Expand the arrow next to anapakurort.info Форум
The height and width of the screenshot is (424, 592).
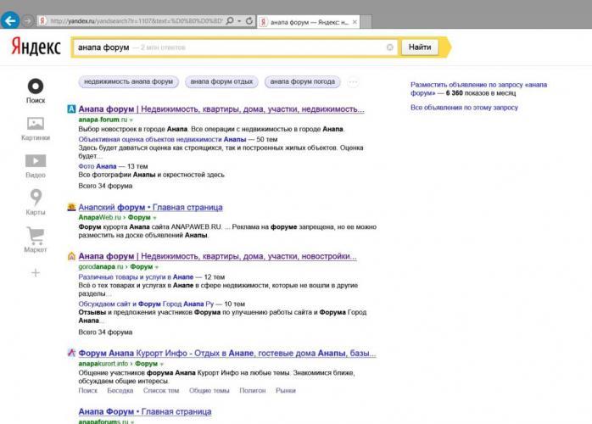click(x=162, y=364)
